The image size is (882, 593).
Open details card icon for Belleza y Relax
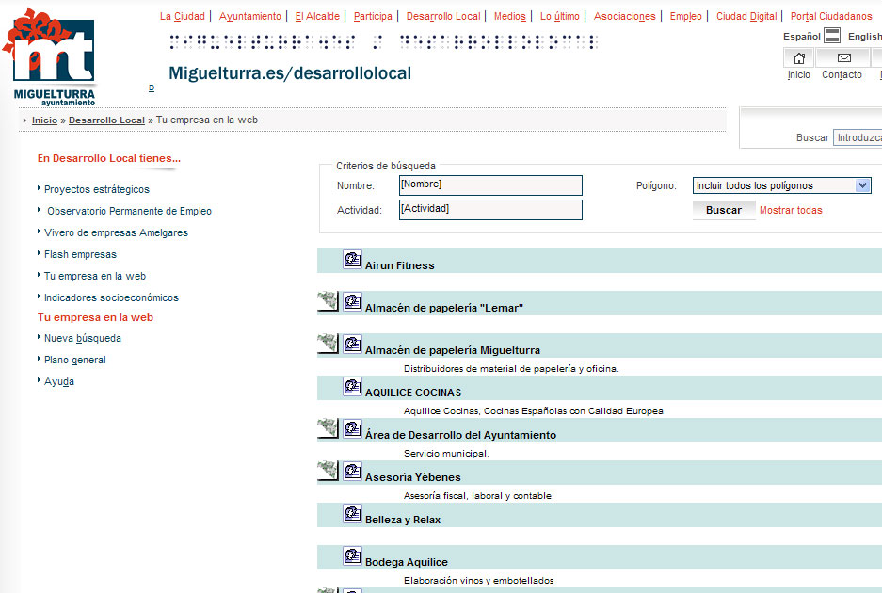(x=352, y=514)
